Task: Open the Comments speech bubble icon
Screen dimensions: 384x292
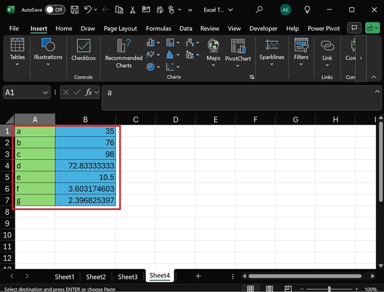Action: 354,28
